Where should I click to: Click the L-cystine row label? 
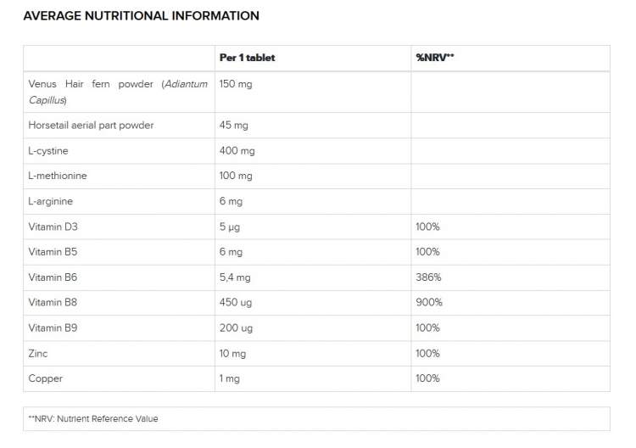coord(48,151)
